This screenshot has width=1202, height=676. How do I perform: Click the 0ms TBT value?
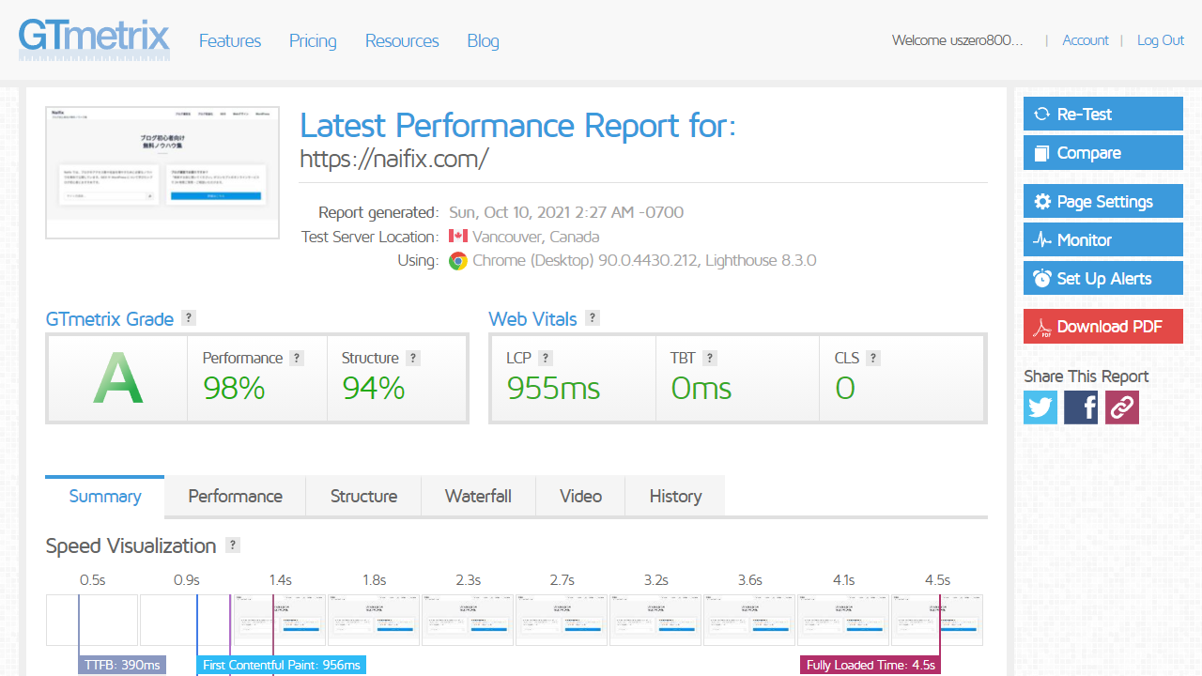[701, 388]
